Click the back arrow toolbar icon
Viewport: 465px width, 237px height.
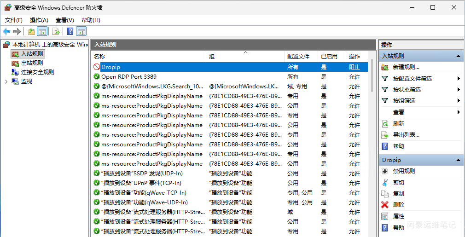point(6,31)
